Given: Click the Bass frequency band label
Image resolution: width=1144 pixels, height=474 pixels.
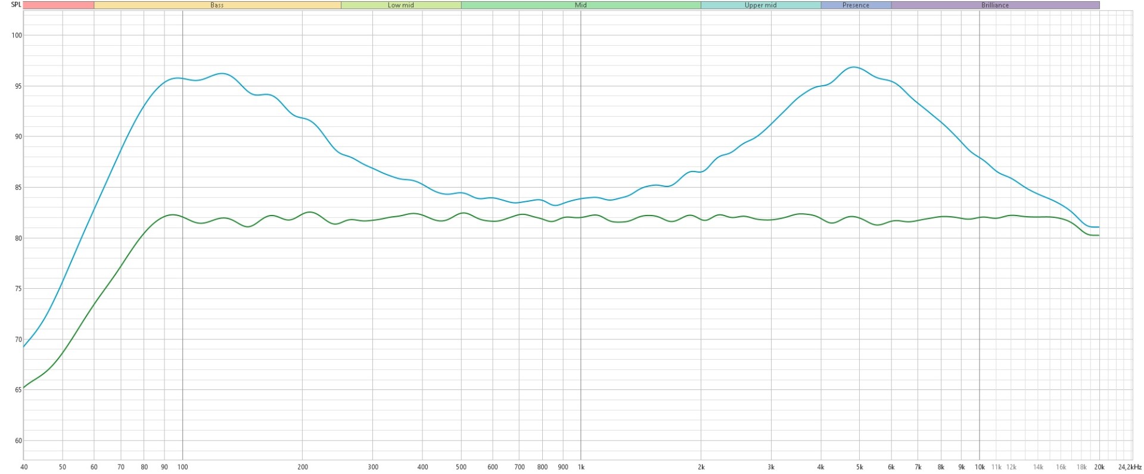Looking at the screenshot, I should 217,5.
